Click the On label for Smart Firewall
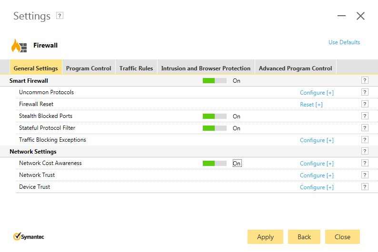 click(x=237, y=81)
